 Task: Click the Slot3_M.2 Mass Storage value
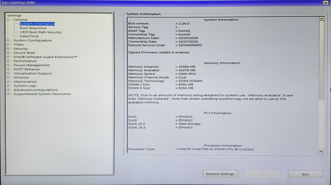[x=189, y=124]
